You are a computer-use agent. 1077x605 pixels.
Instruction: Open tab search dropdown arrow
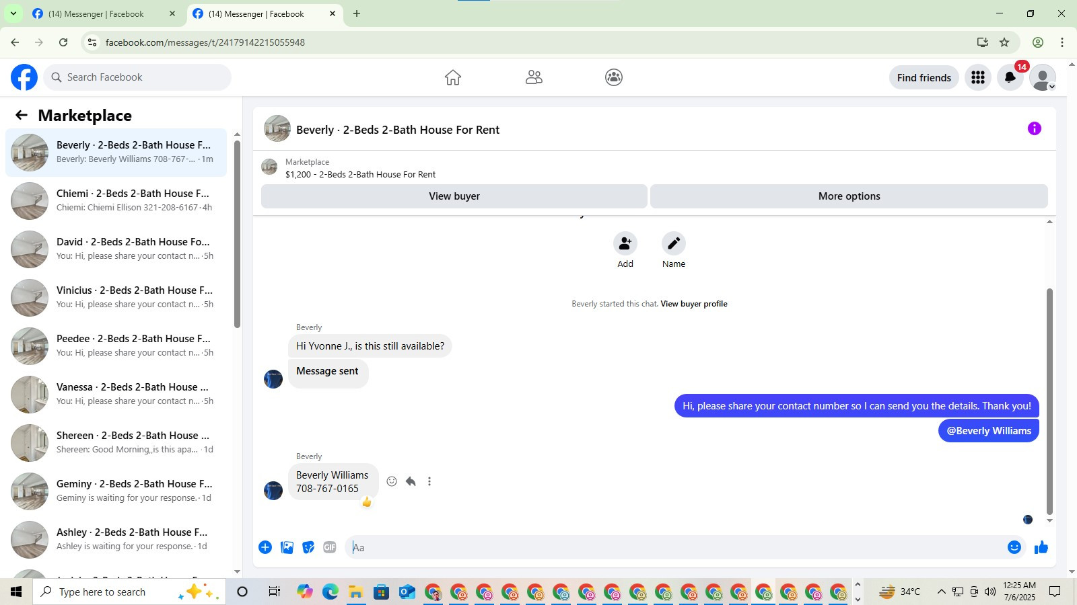point(13,13)
